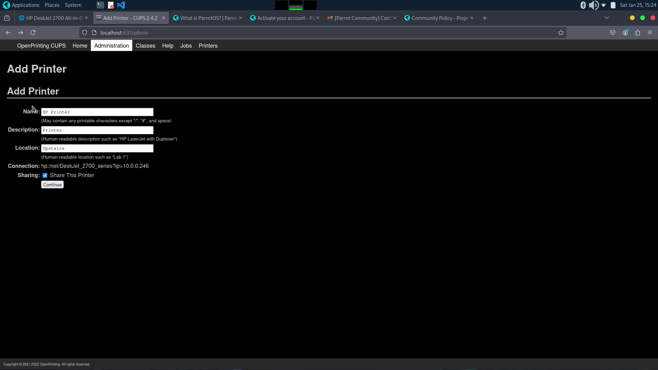The width and height of the screenshot is (658, 370).
Task: Click the Bluetooth tray icon
Action: [583, 5]
